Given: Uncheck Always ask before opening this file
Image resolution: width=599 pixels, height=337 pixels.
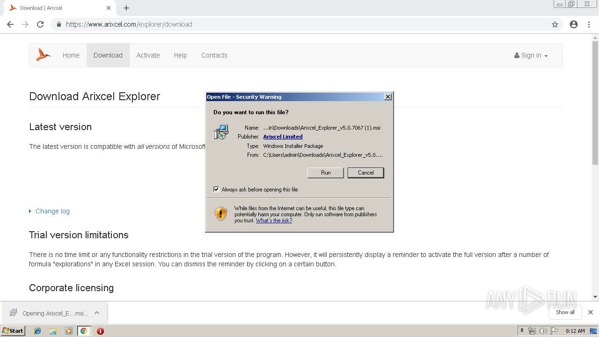Looking at the screenshot, I should pos(216,190).
